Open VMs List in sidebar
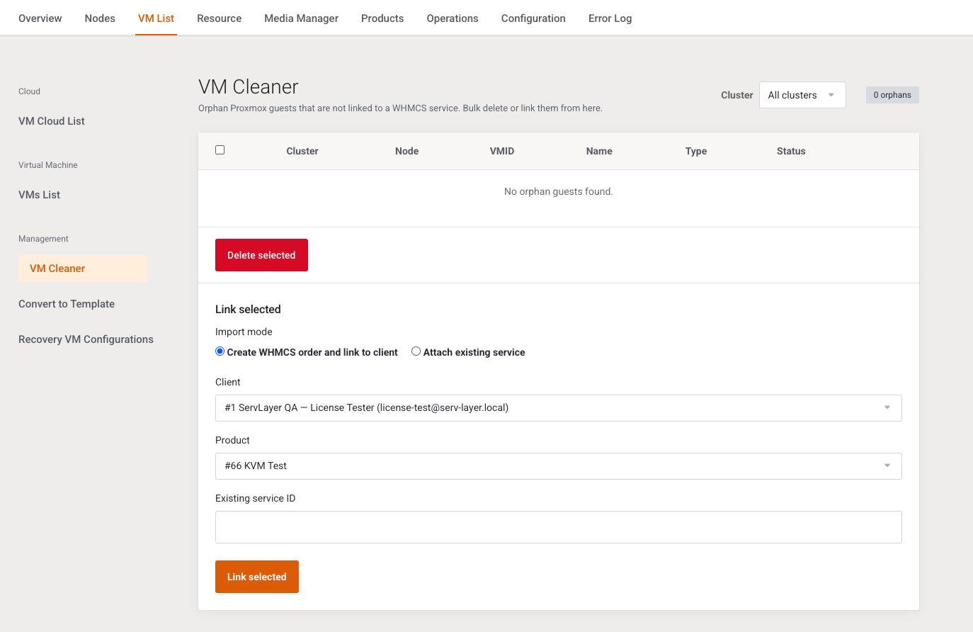 (x=40, y=195)
